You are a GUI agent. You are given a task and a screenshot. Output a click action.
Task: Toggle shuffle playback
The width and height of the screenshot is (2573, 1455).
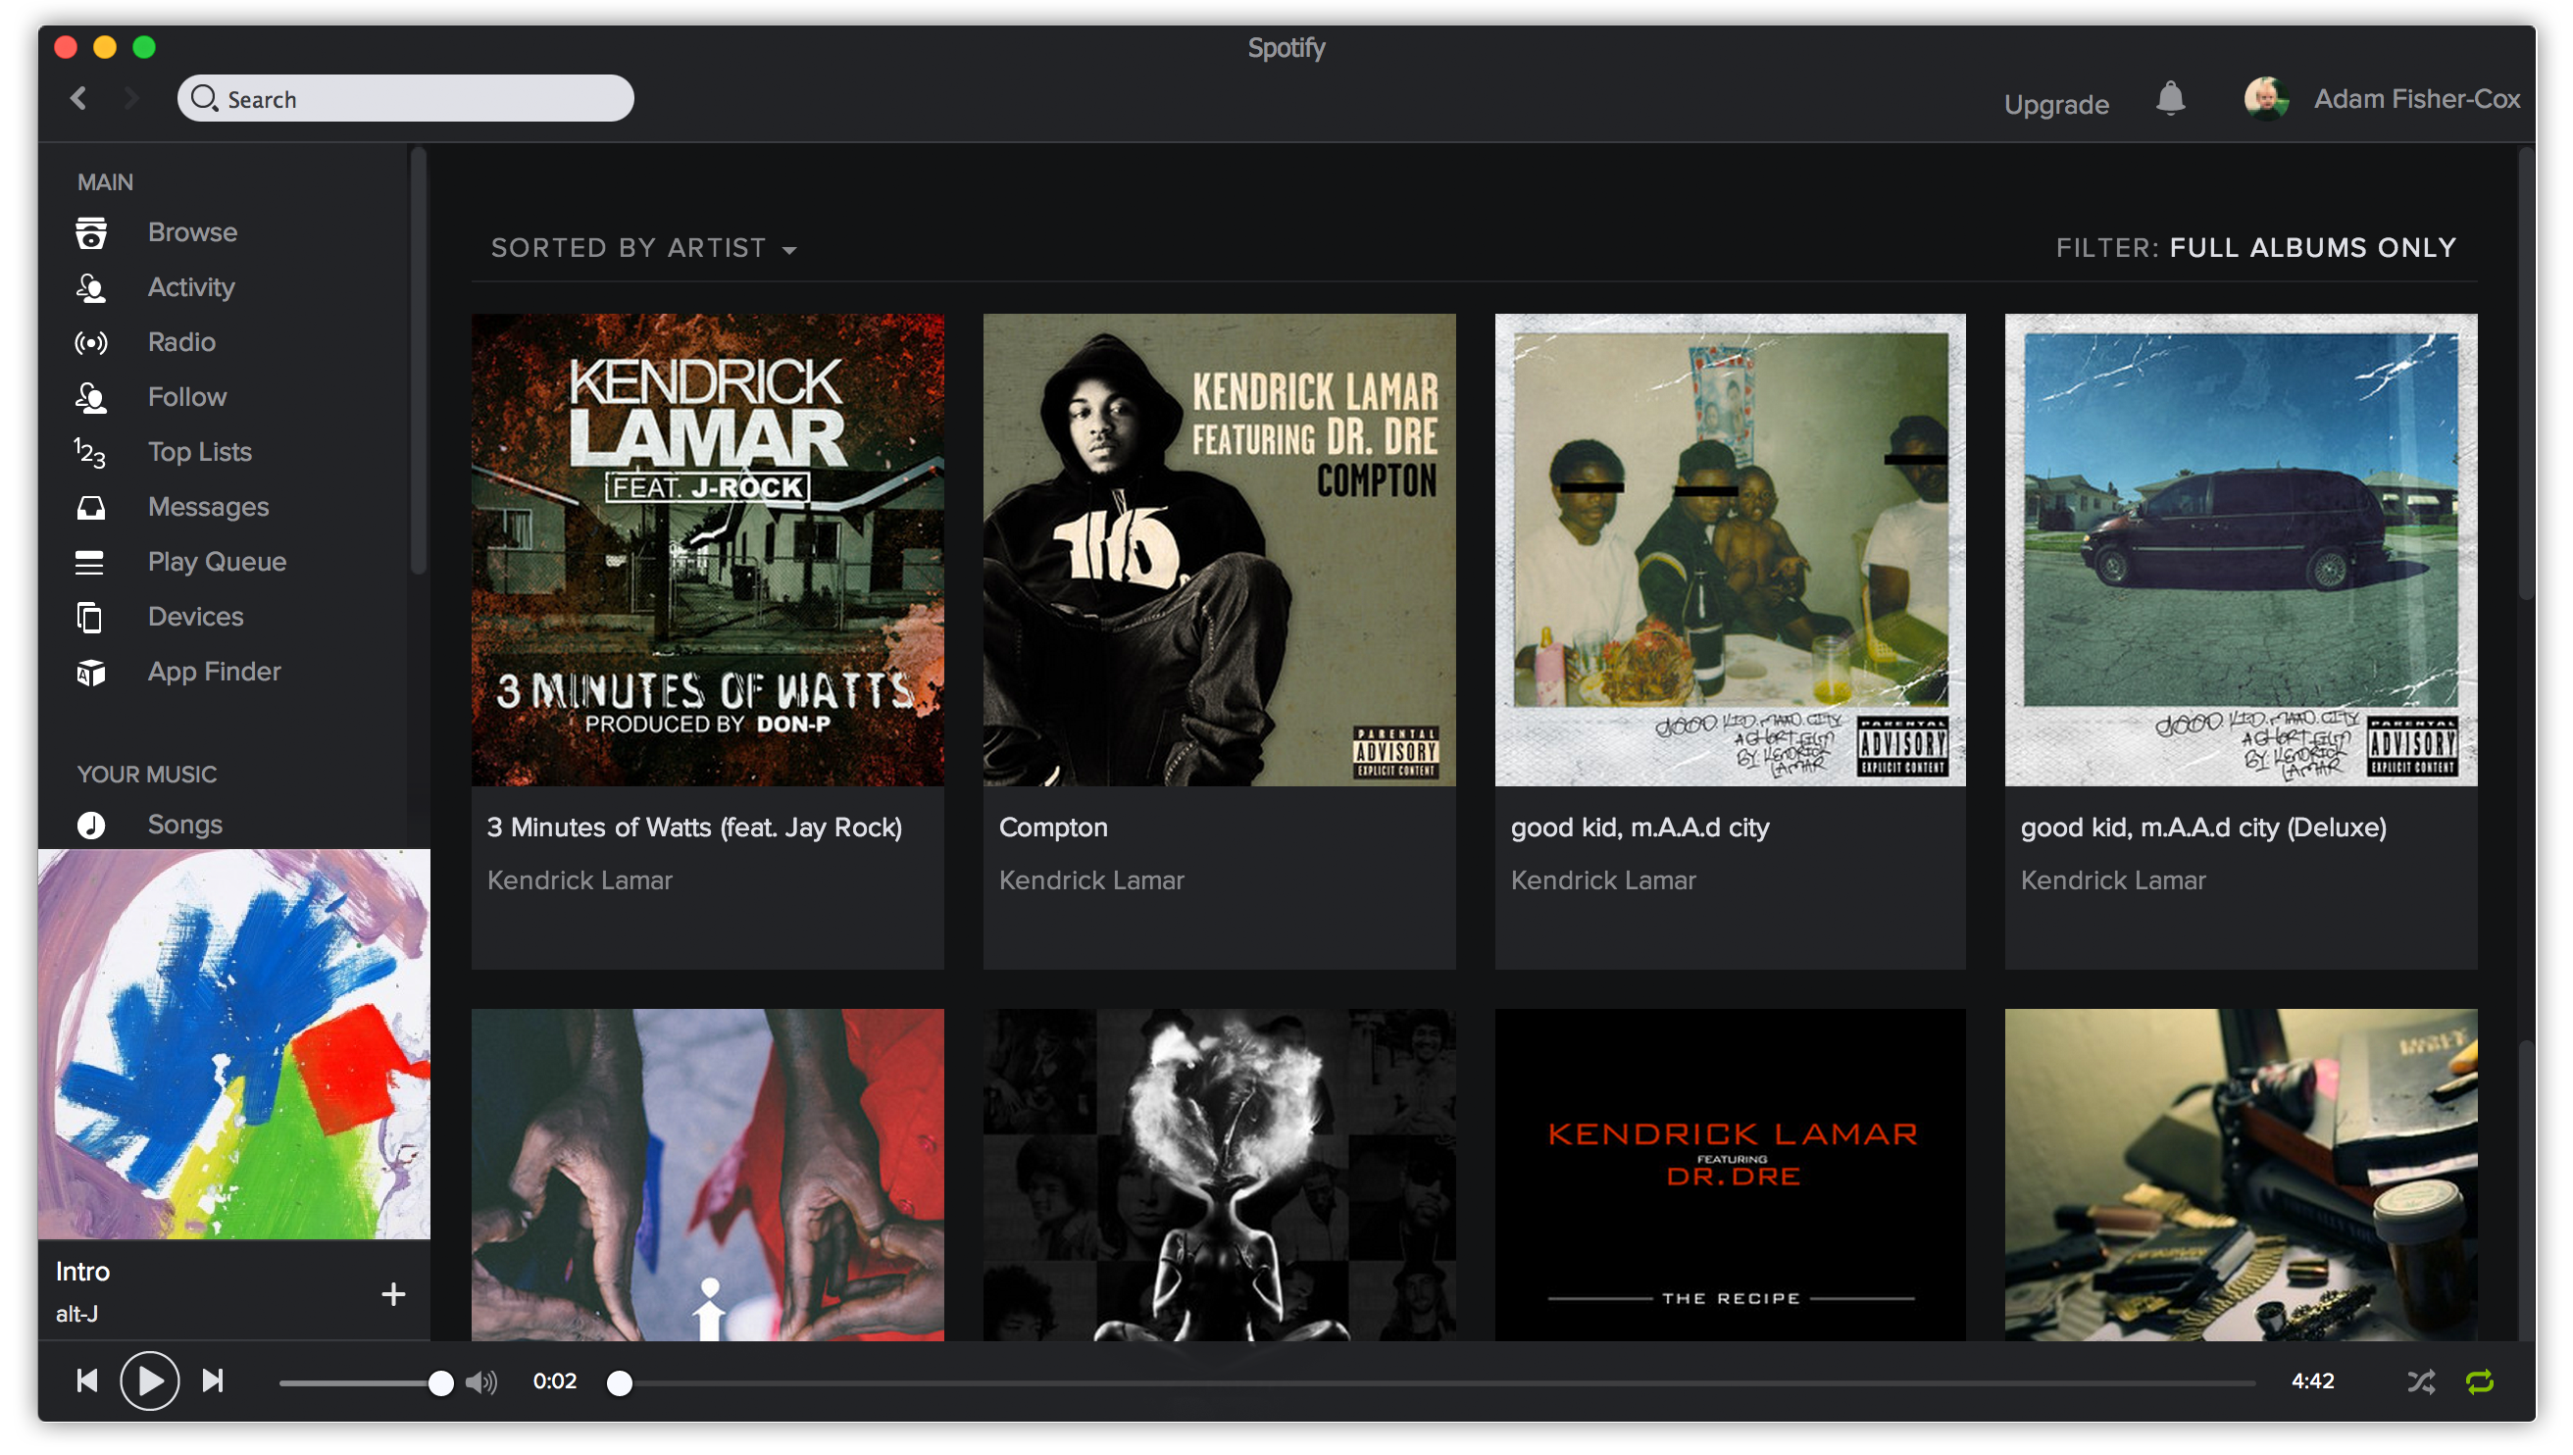pyautogui.click(x=2420, y=1382)
